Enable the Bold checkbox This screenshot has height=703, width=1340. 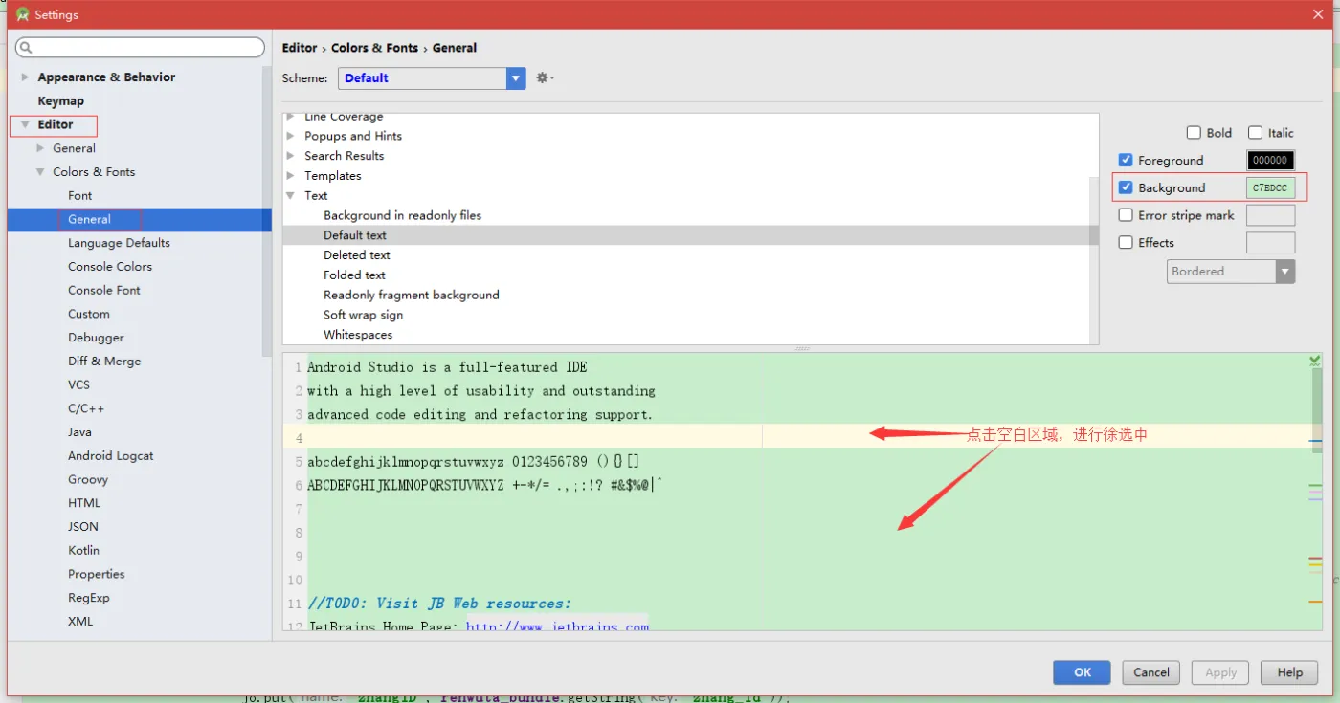click(x=1194, y=133)
